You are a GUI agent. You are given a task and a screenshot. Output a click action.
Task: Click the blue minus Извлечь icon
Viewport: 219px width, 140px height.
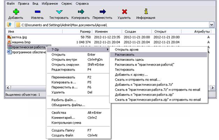click(x=38, y=12)
